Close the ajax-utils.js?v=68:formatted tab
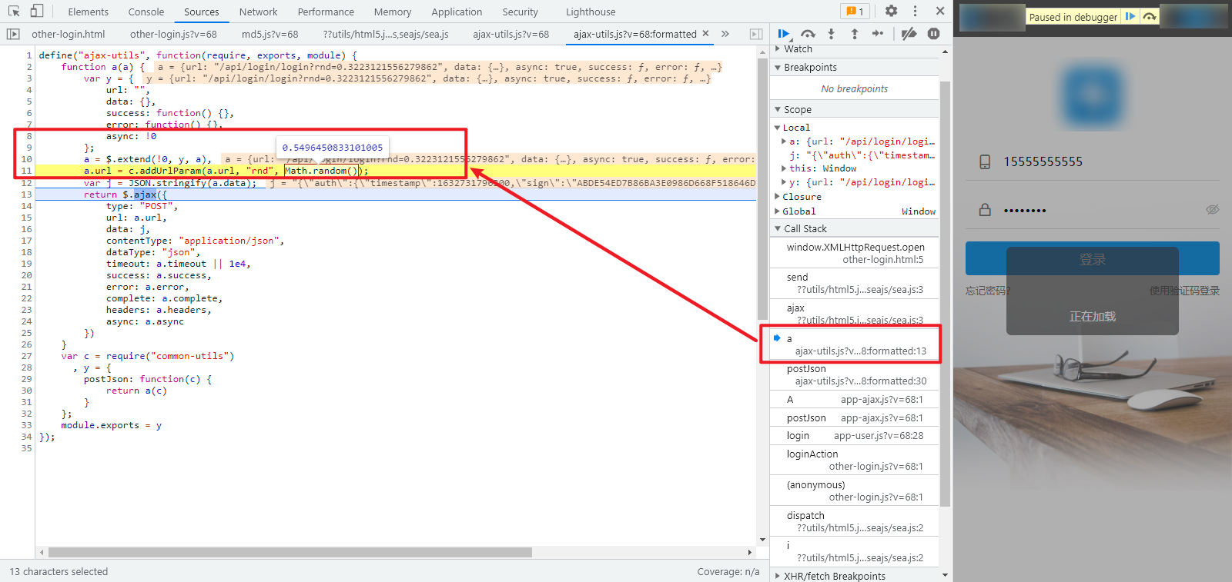The height and width of the screenshot is (582, 1232). pyautogui.click(x=705, y=34)
